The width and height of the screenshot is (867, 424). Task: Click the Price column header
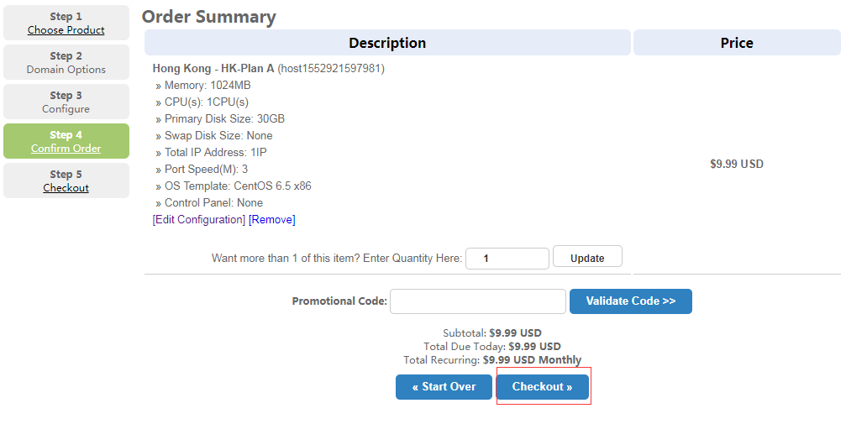click(737, 43)
